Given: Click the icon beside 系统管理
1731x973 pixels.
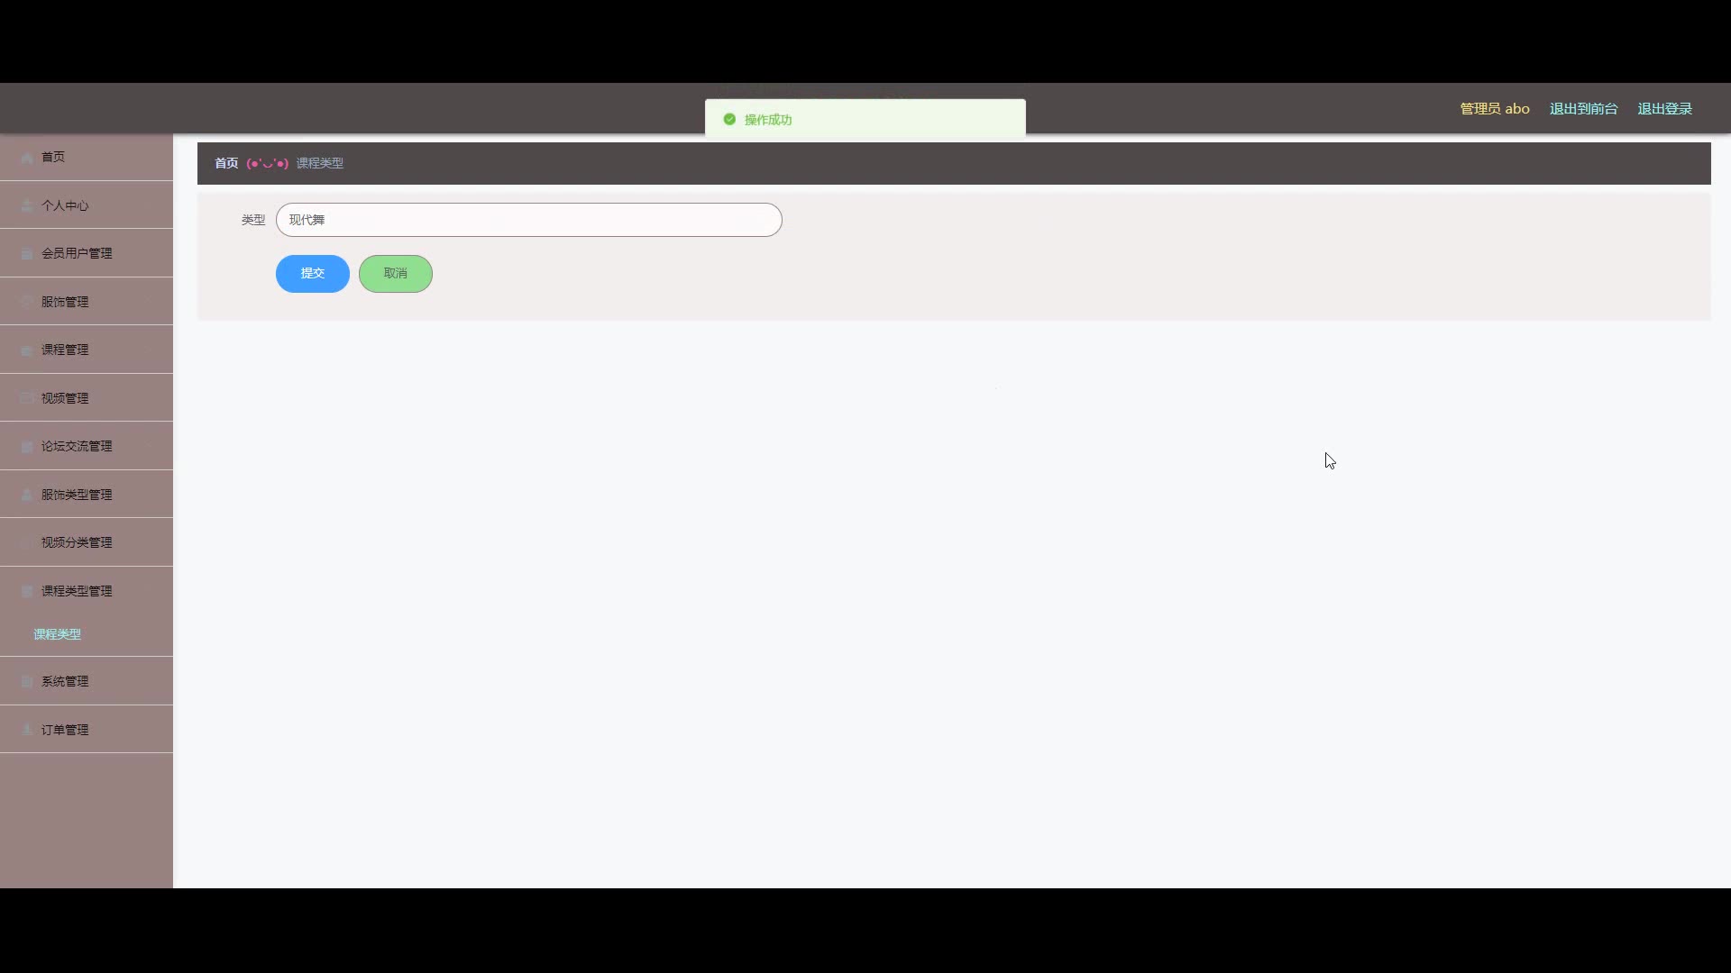Looking at the screenshot, I should click(x=27, y=682).
